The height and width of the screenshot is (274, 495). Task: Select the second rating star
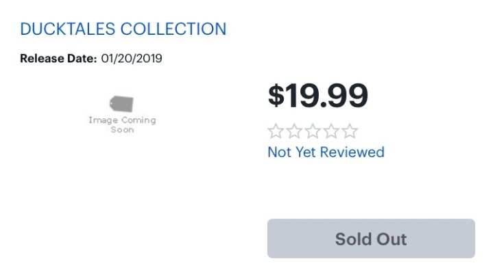(294, 131)
